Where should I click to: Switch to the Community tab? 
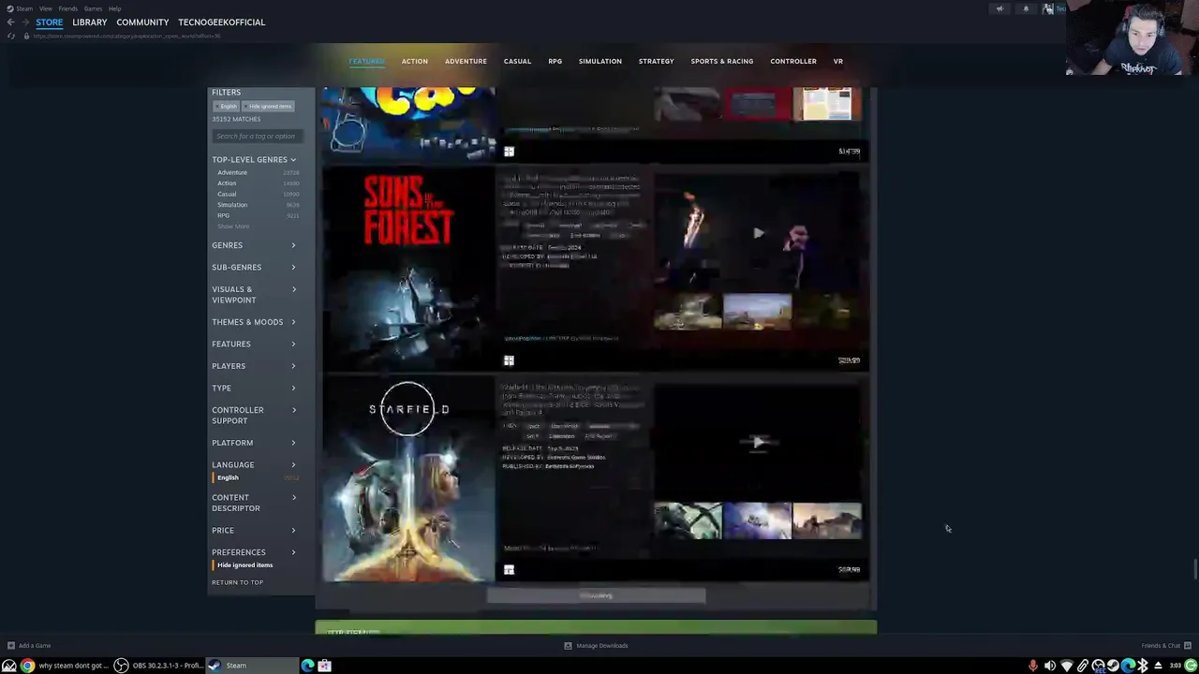click(x=142, y=22)
